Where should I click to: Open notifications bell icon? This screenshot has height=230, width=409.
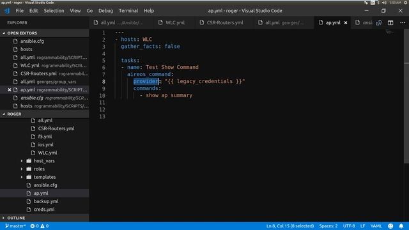[x=401, y=226]
